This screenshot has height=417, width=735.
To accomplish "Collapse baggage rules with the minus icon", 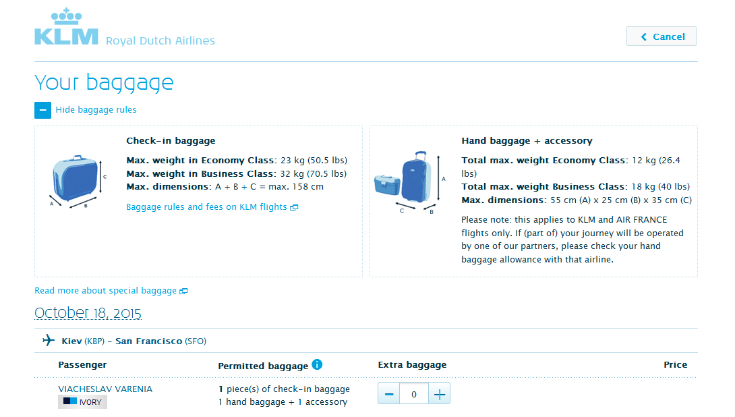I will [42, 110].
